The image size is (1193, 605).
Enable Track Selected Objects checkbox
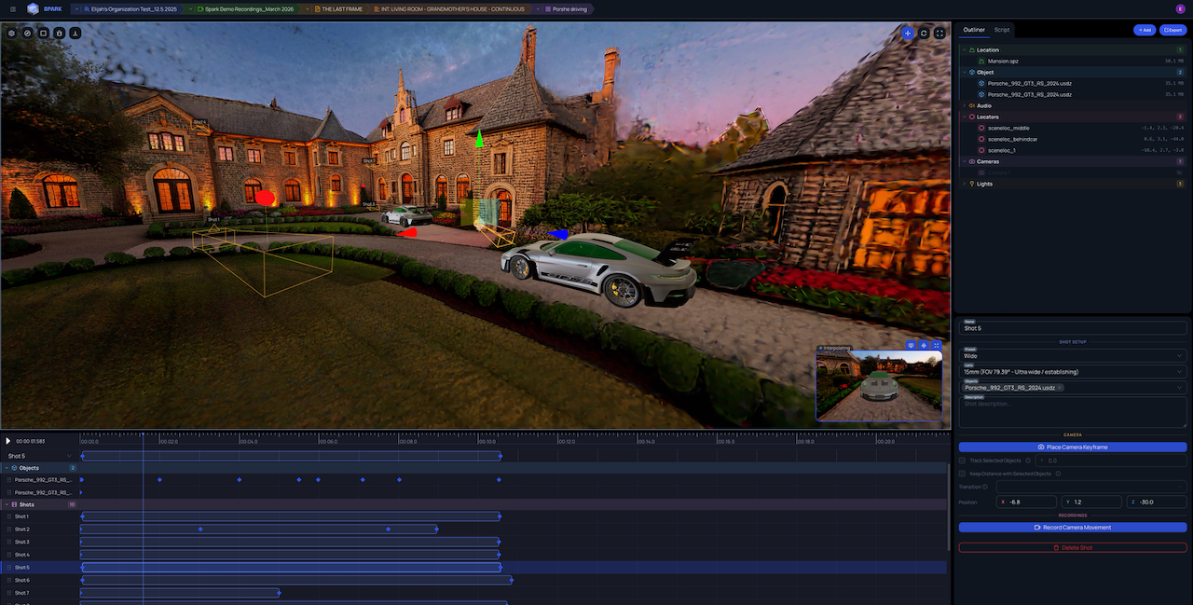point(963,461)
